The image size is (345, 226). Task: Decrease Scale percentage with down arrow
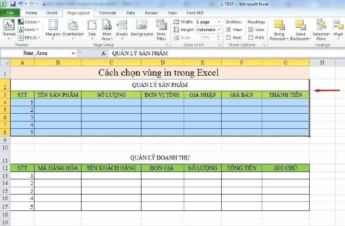(219, 39)
